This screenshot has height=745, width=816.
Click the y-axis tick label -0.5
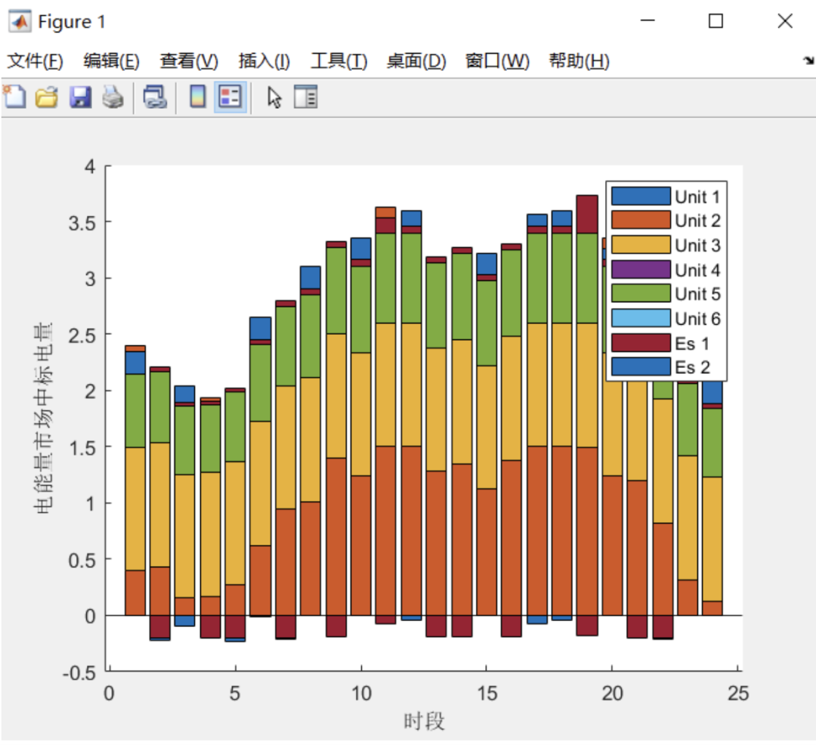pos(79,672)
